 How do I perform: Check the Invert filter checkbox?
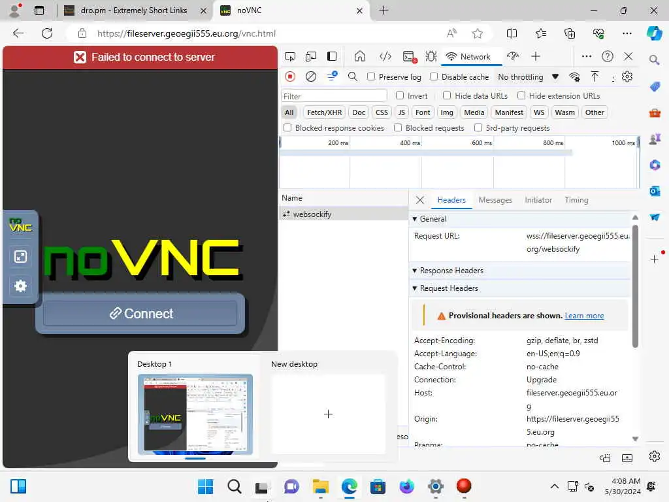pos(400,95)
